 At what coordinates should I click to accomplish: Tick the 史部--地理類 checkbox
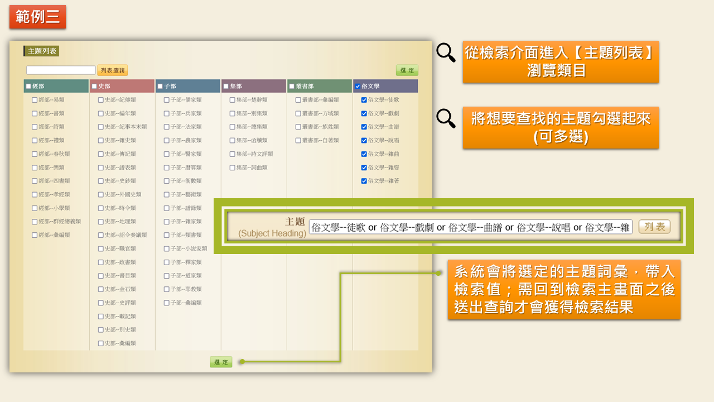pyautogui.click(x=100, y=222)
